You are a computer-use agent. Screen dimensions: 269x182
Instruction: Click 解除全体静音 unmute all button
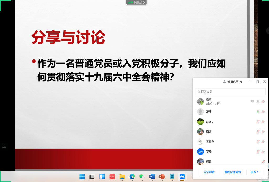click(233, 172)
